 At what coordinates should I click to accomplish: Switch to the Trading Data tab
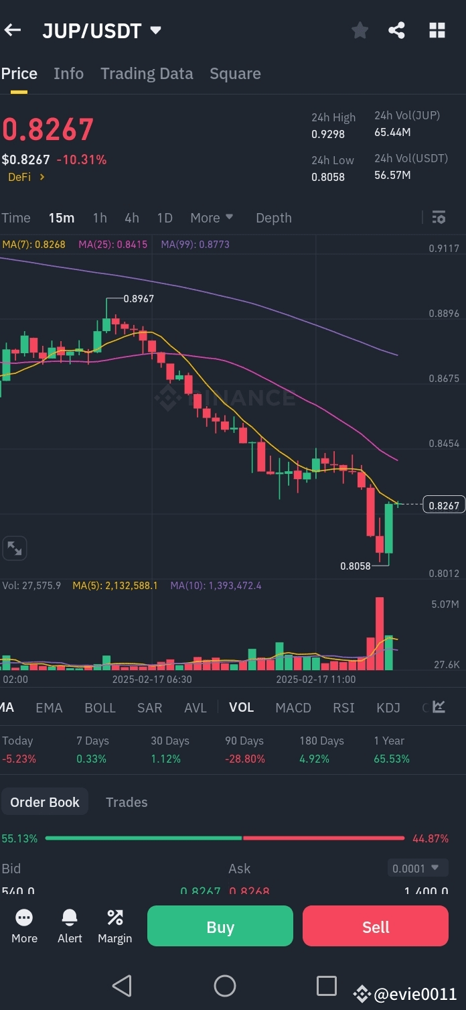tap(146, 73)
